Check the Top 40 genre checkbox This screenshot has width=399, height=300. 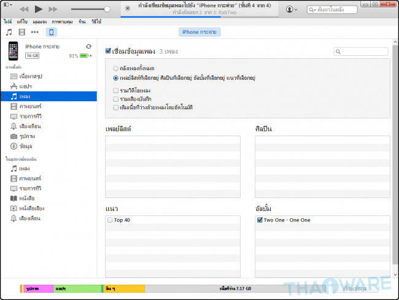coord(110,220)
